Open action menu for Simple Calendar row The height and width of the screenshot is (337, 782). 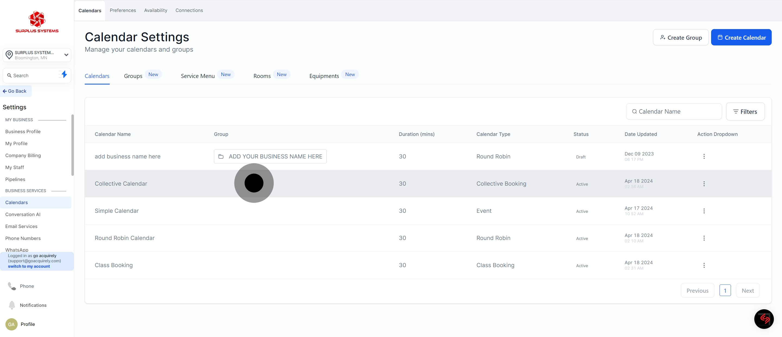[x=704, y=211]
